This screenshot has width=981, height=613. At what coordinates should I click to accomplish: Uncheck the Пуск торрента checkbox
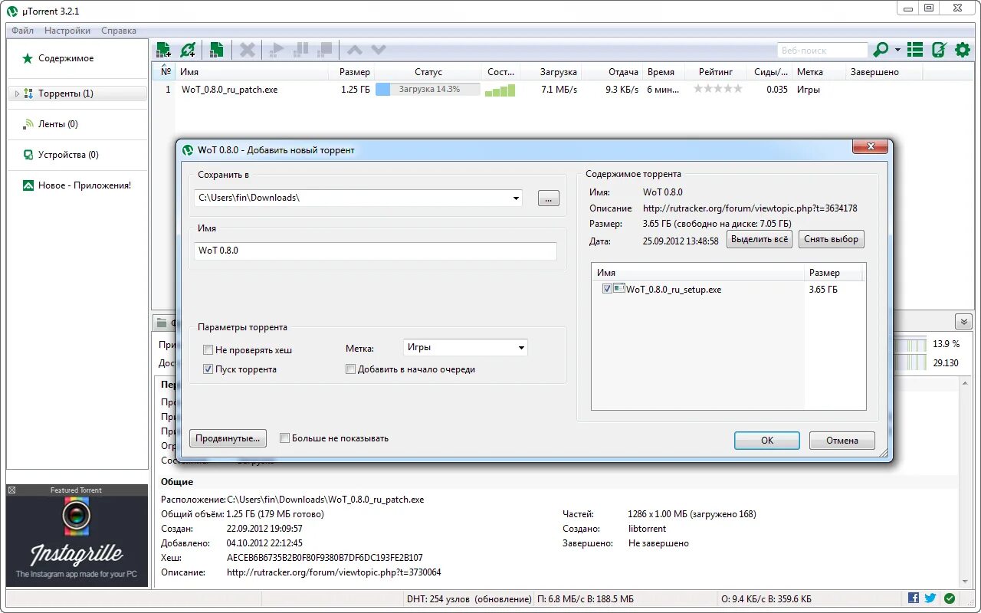click(x=208, y=369)
